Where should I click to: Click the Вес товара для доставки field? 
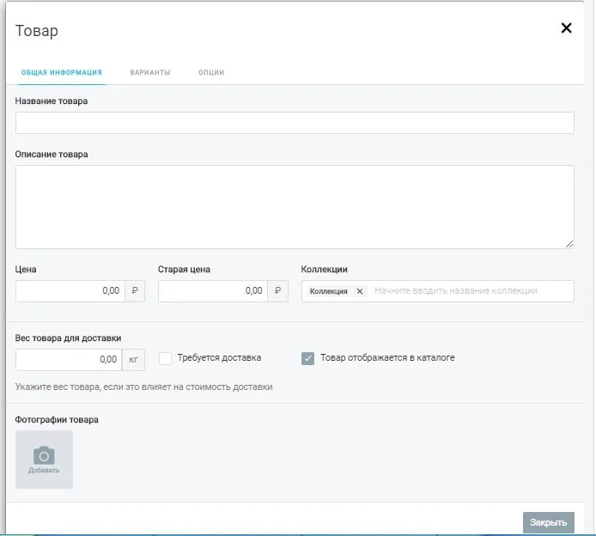[69, 360]
